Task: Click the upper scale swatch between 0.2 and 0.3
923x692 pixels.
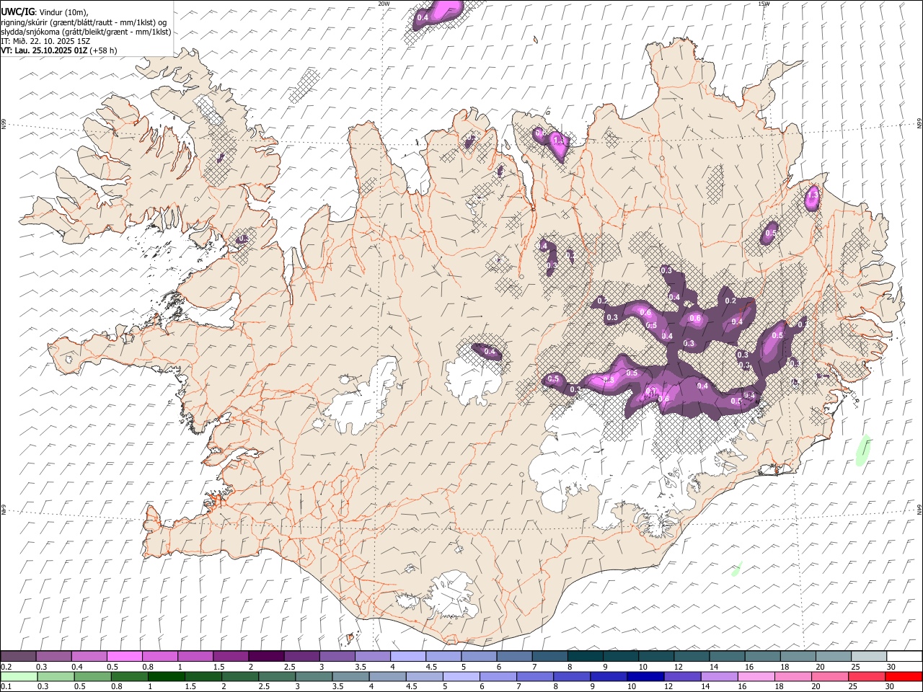Action: (x=18, y=656)
